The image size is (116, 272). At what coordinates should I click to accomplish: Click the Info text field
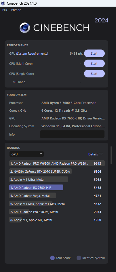[72, 134]
